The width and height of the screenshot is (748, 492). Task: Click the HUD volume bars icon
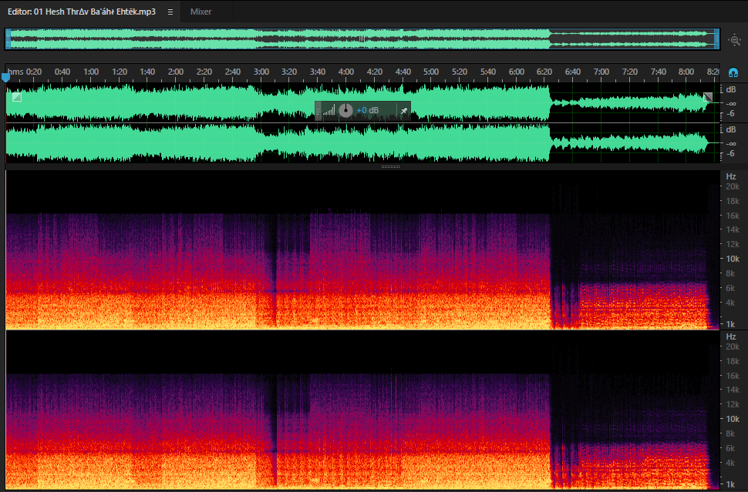click(x=329, y=111)
